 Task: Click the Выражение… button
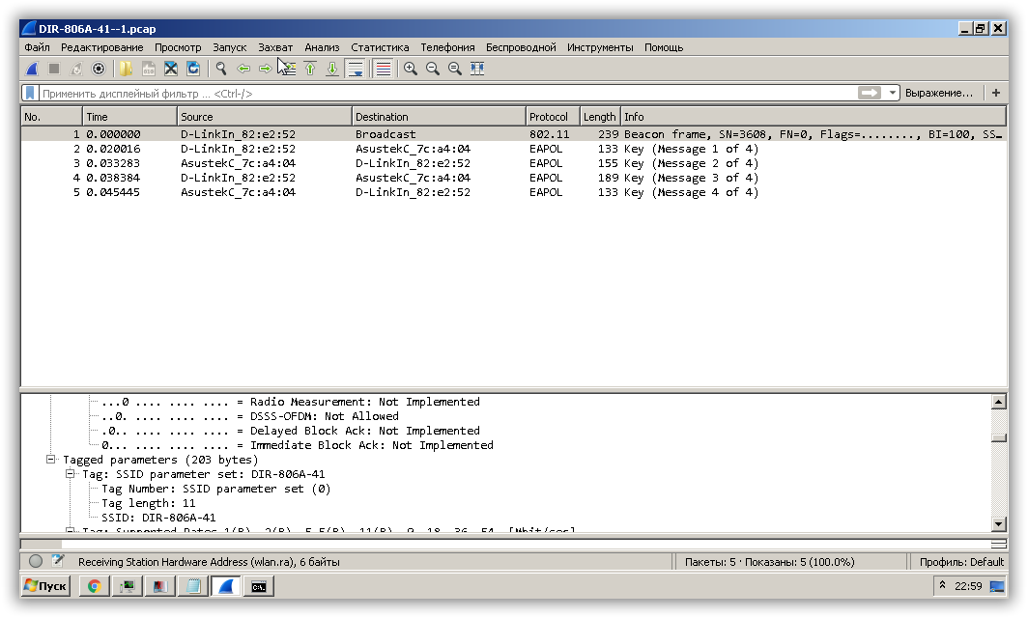(x=939, y=94)
